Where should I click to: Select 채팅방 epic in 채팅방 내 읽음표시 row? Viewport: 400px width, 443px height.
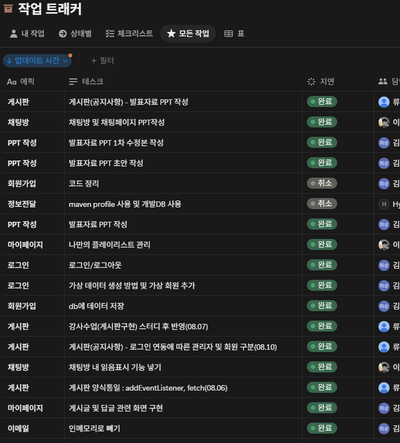(x=18, y=367)
